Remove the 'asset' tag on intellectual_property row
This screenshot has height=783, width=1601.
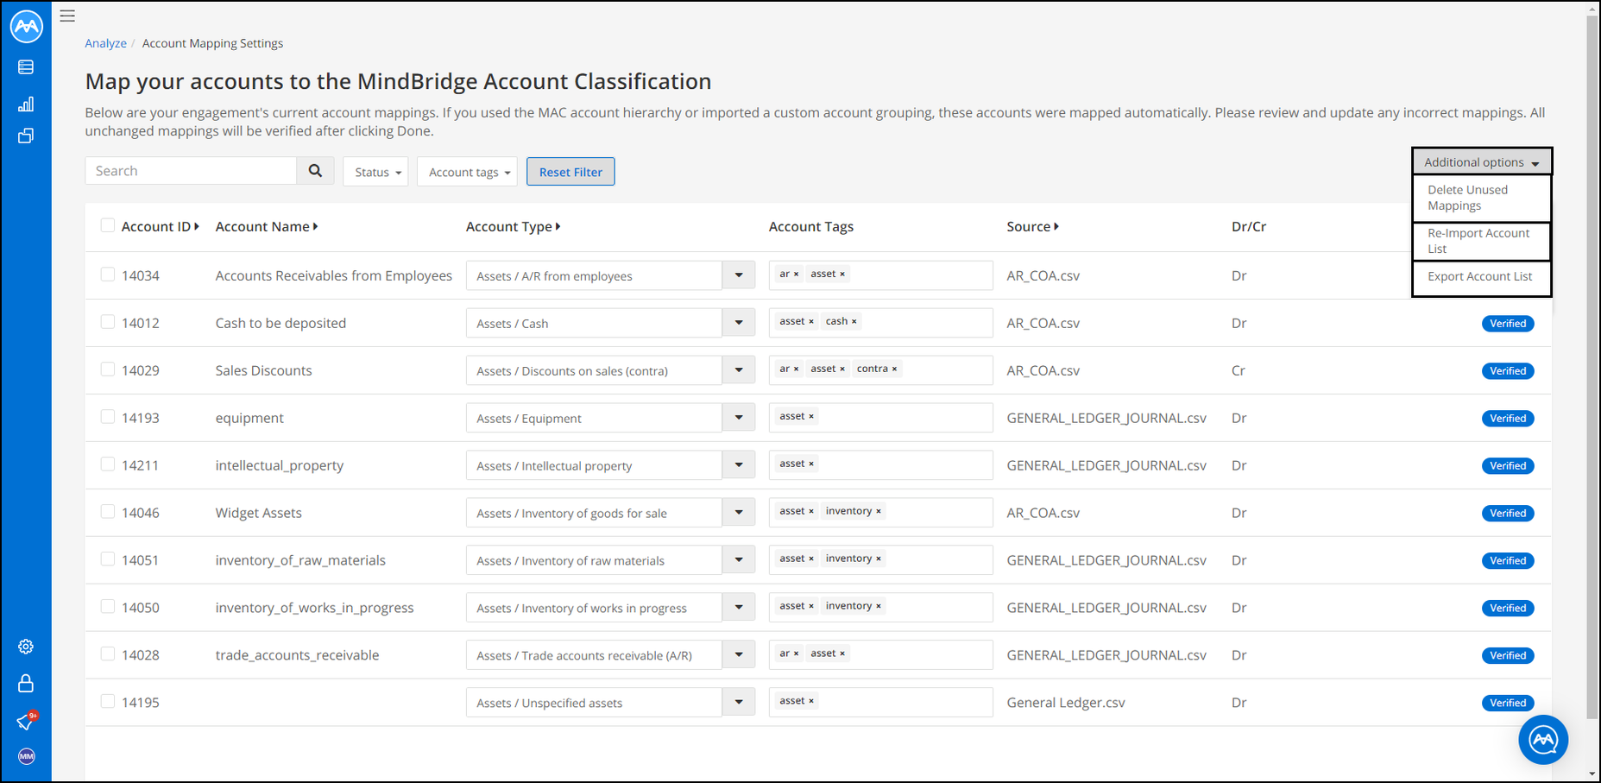pos(811,464)
